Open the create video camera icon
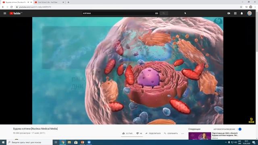The image size is (258, 145). click(229, 13)
